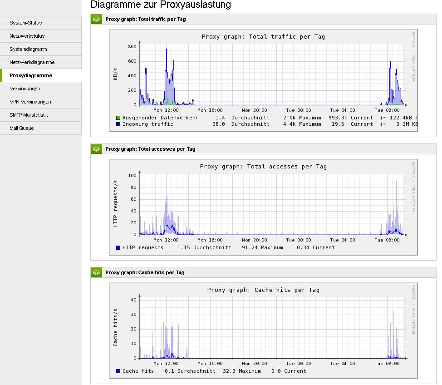442x385 pixels.
Task: Click blue Incoming traffic legend swatch
Action: coord(118,124)
